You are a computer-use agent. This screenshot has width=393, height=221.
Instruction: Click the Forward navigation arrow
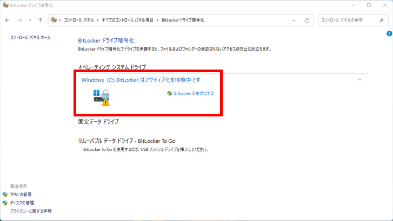pyautogui.click(x=19, y=20)
